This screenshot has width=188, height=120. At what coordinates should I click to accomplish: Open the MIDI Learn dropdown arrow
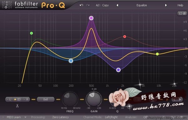(25, 117)
